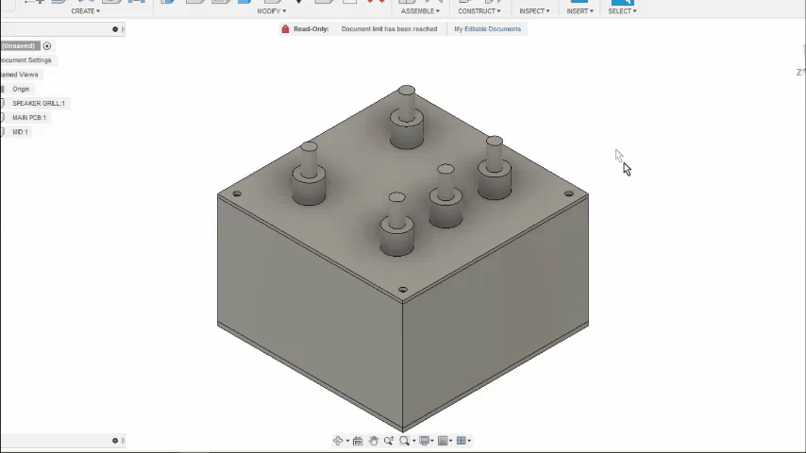Open the Grid and Snaps icon
806x453 pixels.
pyautogui.click(x=443, y=441)
